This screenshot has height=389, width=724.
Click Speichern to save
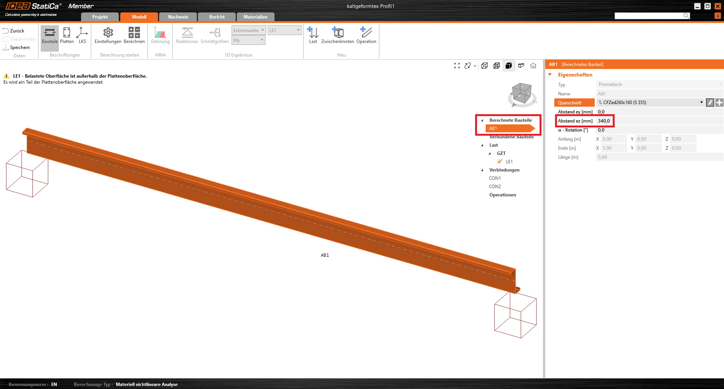pos(17,47)
